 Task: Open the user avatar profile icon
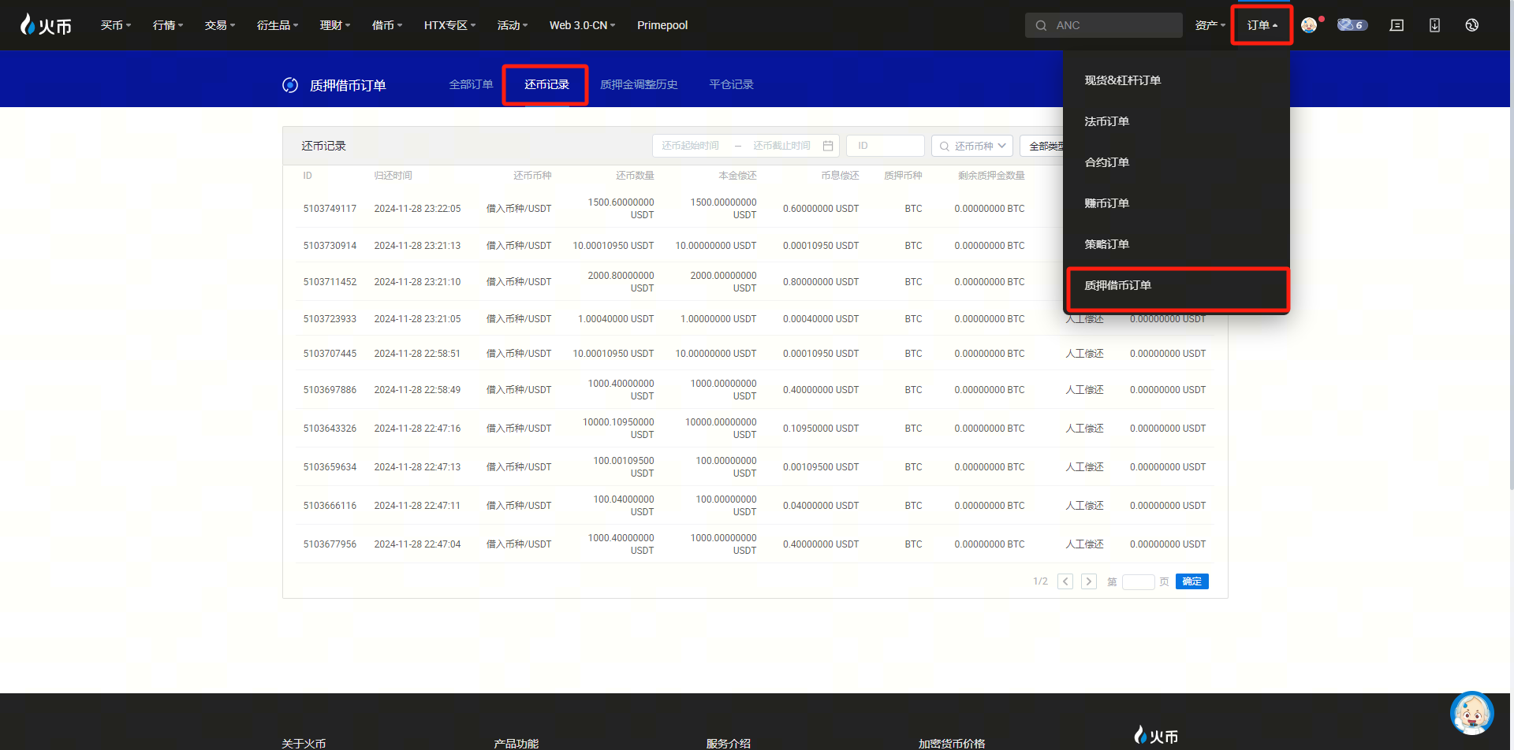pyautogui.click(x=1309, y=25)
